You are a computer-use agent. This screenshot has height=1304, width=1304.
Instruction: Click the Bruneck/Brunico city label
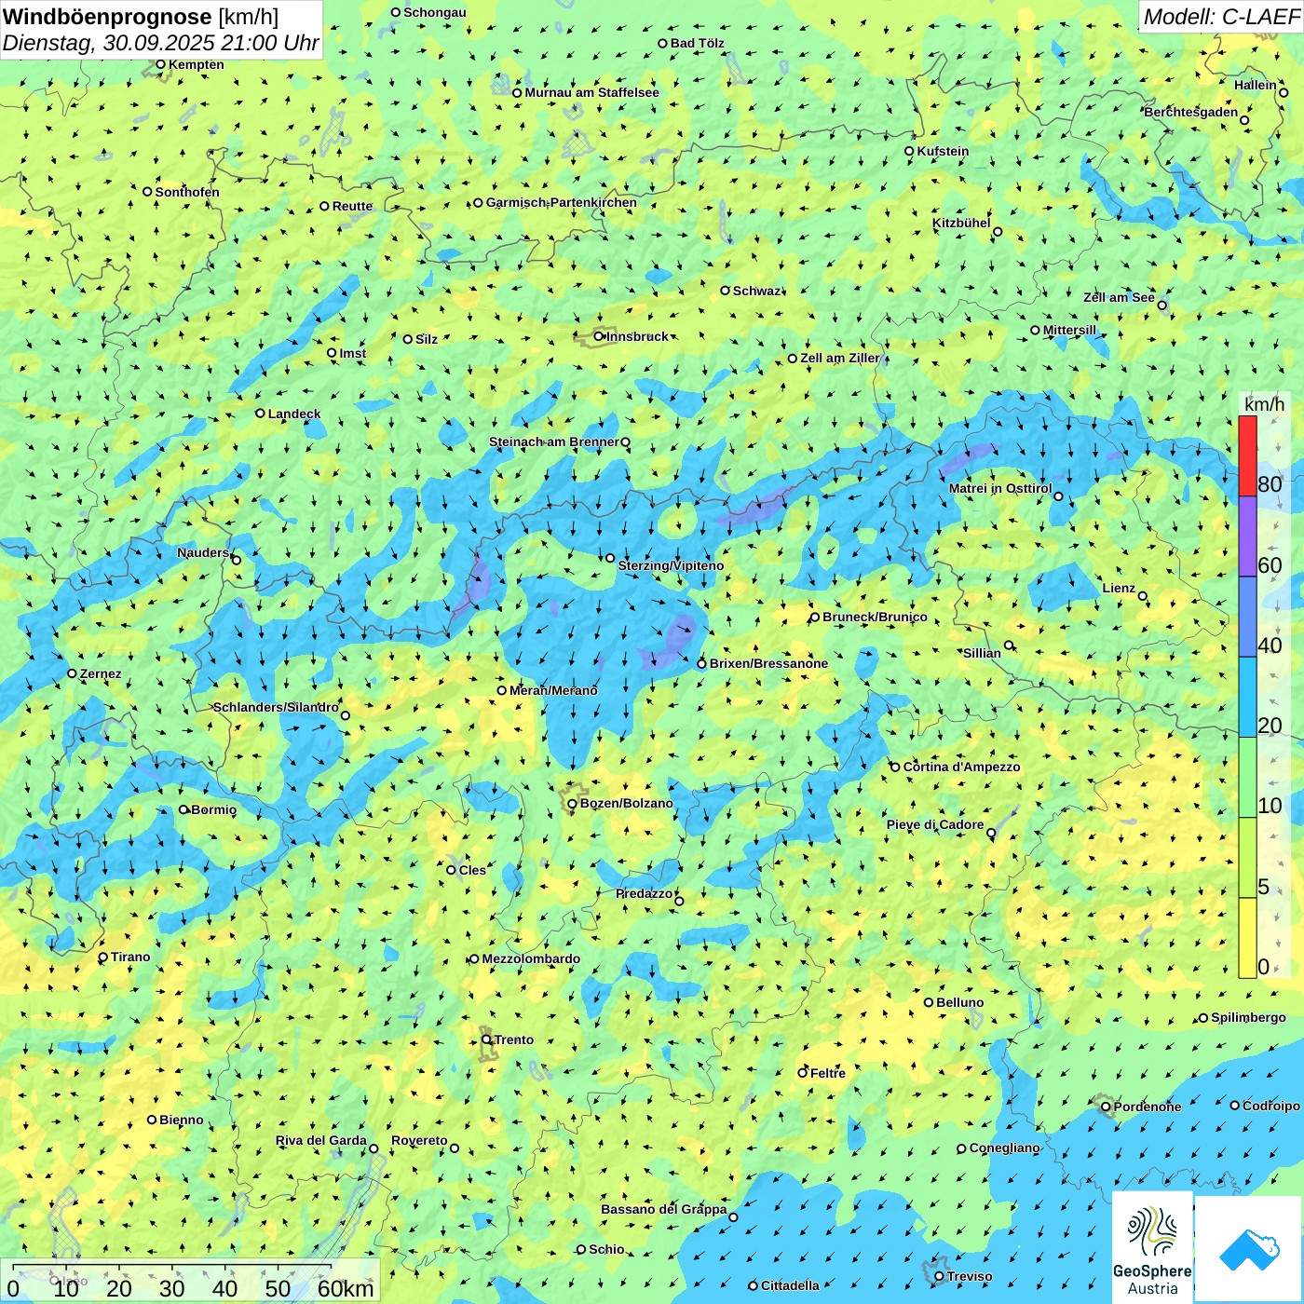point(875,617)
